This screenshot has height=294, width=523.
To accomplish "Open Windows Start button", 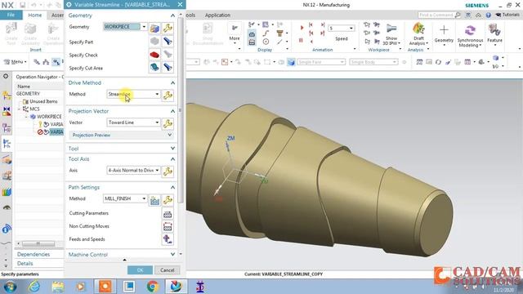I will [x=10, y=287].
